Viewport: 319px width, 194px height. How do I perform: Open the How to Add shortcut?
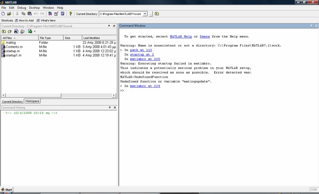point(24,20)
